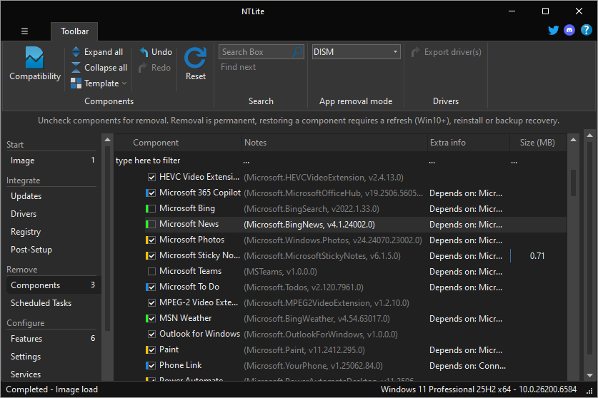Check the Microsoft Bing checkbox
This screenshot has width=598, height=398.
tap(151, 209)
